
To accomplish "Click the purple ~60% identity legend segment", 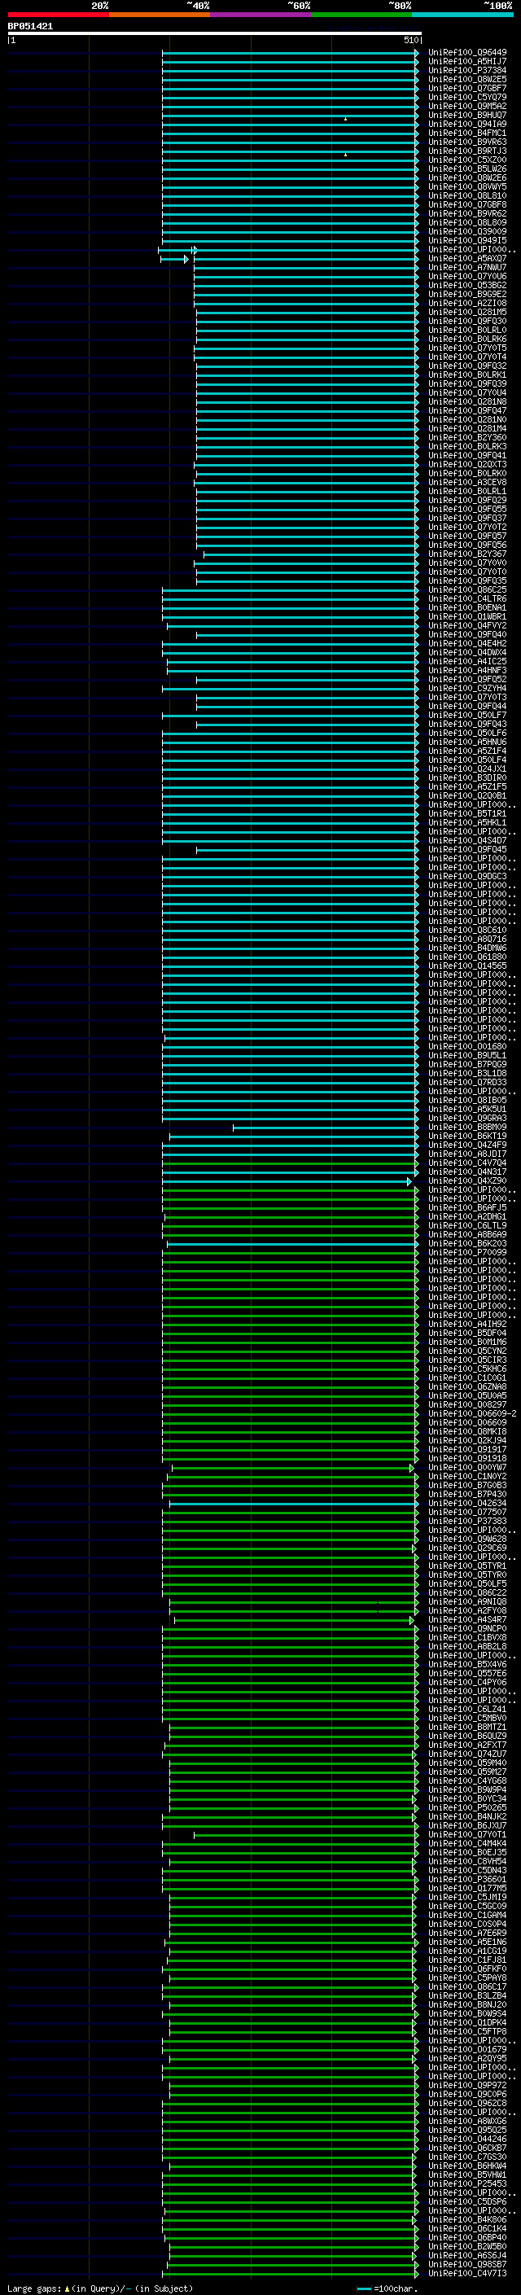I will [261, 15].
